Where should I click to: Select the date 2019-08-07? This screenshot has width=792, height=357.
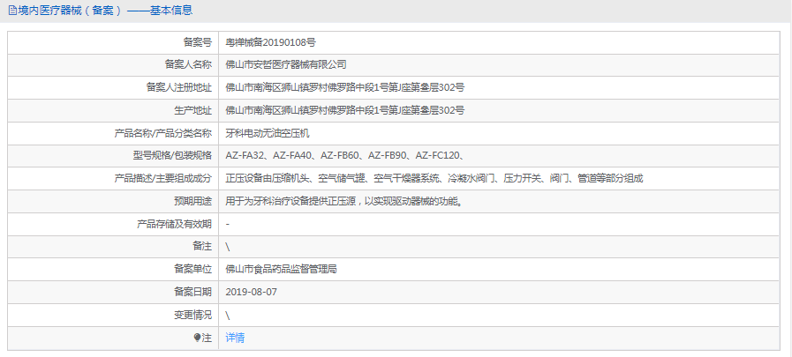(251, 292)
